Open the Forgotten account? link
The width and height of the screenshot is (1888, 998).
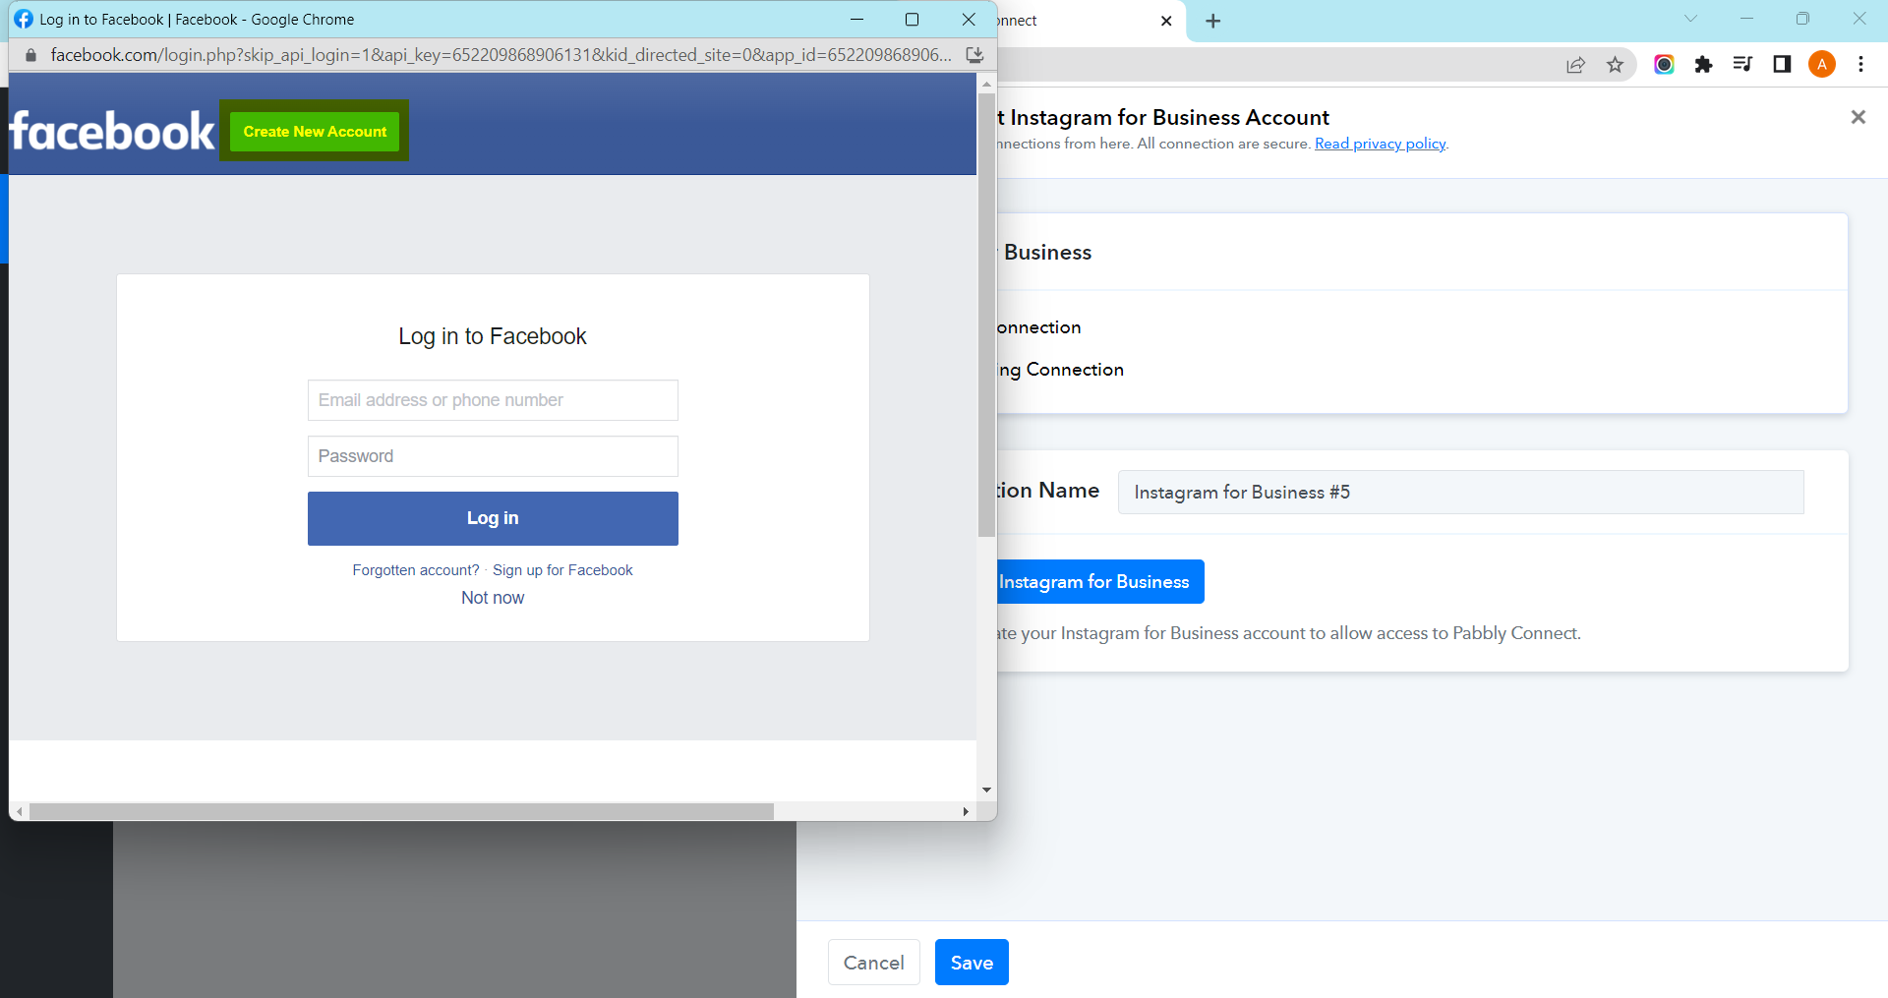click(x=416, y=570)
